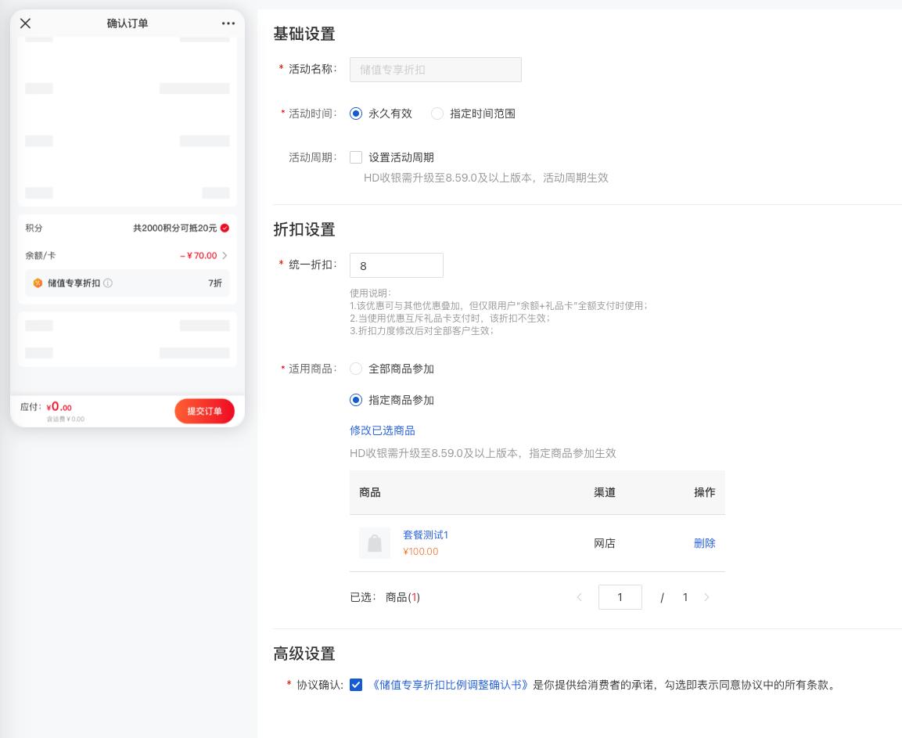The height and width of the screenshot is (738, 902).
Task: Toggle the 协议确认 agreement checkbox
Action: (356, 685)
